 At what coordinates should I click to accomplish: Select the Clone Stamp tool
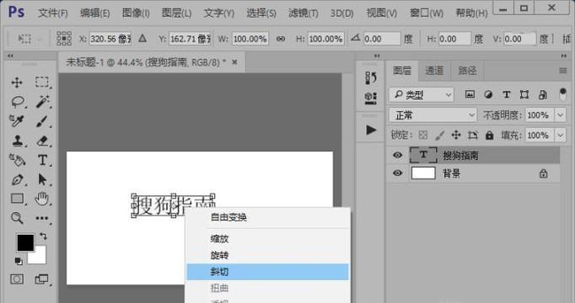pyautogui.click(x=17, y=141)
